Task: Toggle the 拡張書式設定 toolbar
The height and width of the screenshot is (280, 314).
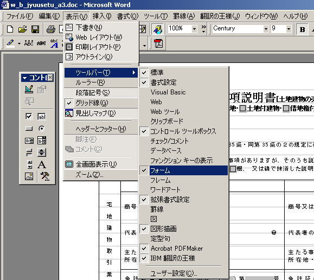Action: [184, 200]
